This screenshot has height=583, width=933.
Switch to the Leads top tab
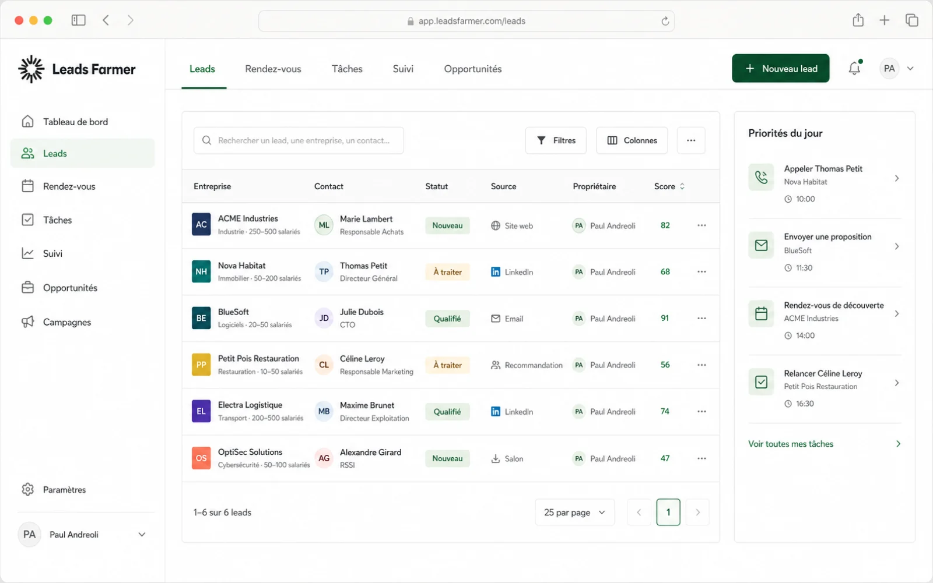202,69
